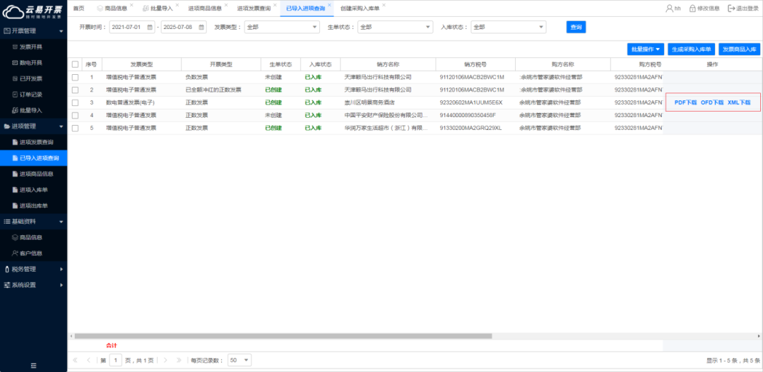Viewport: 763px width, 372px height.
Task: Click the 查询 search button
Action: pyautogui.click(x=576, y=27)
